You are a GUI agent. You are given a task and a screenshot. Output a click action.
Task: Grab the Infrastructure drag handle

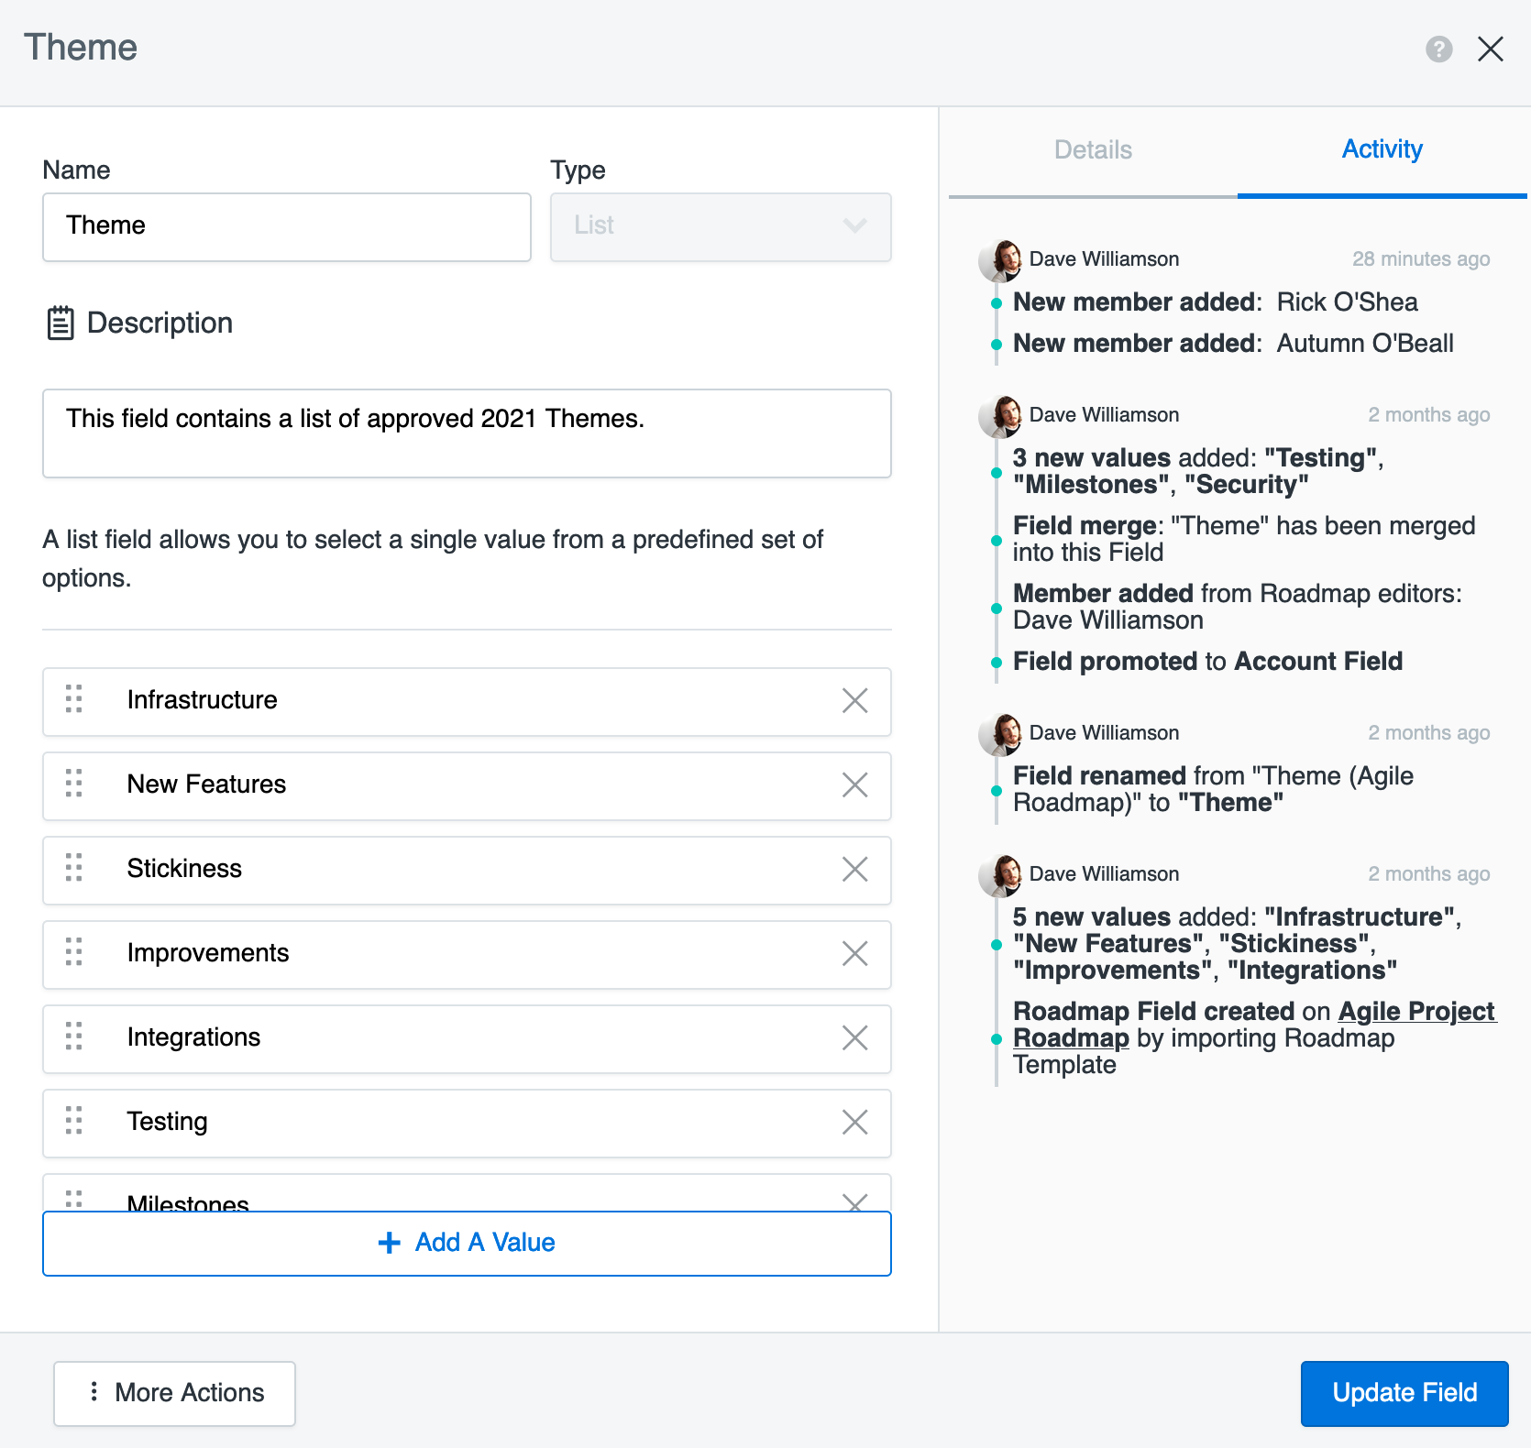[74, 699]
